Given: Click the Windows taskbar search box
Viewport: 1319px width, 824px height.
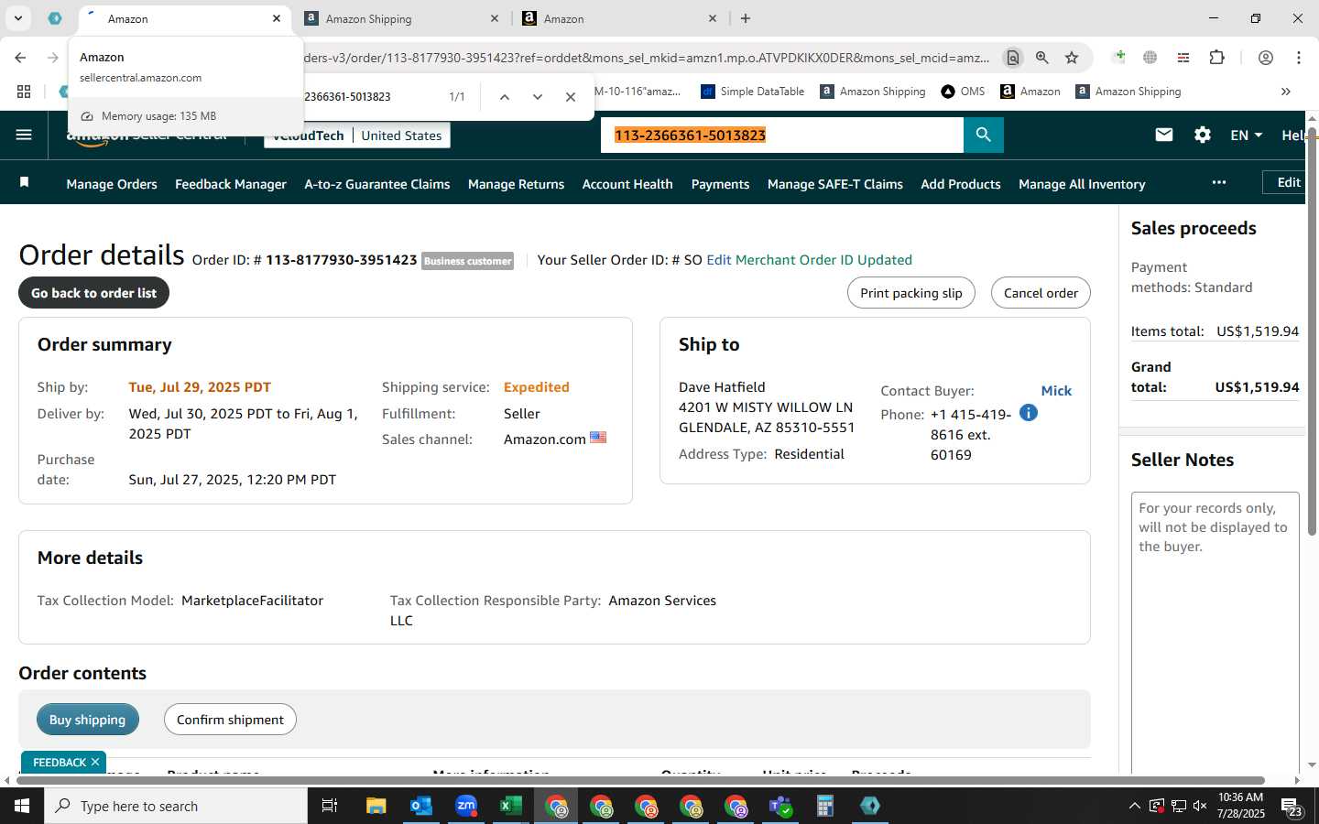Looking at the screenshot, I should [176, 806].
